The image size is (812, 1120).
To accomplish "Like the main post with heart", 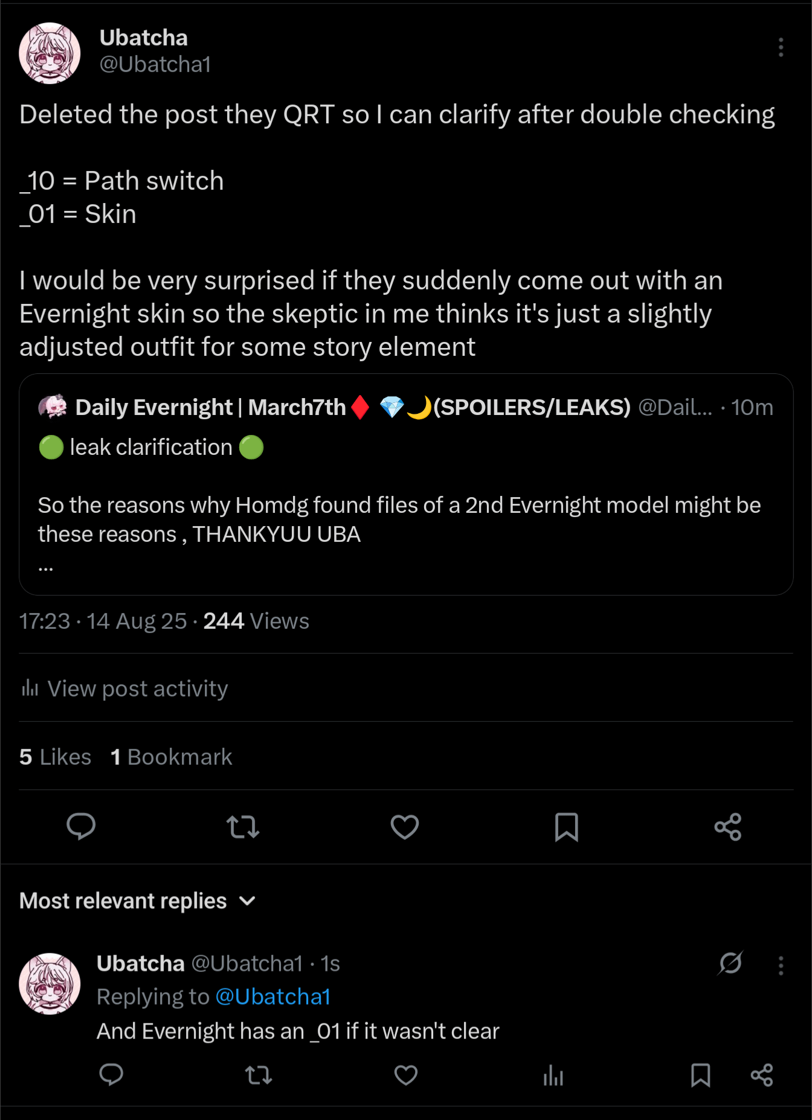I will coord(405,826).
